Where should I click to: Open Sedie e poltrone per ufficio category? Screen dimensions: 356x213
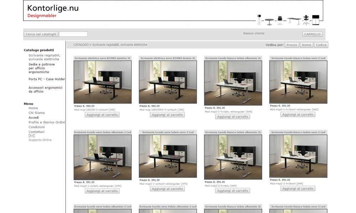pyautogui.click(x=42, y=68)
